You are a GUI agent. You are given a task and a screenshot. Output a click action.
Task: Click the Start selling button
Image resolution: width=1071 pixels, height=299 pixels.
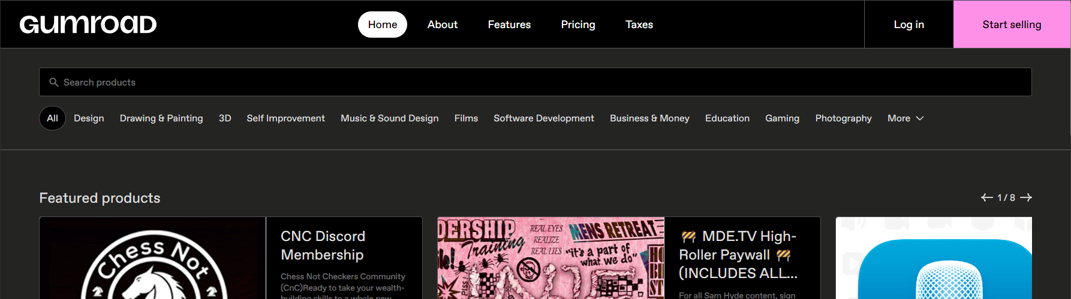1012,25
